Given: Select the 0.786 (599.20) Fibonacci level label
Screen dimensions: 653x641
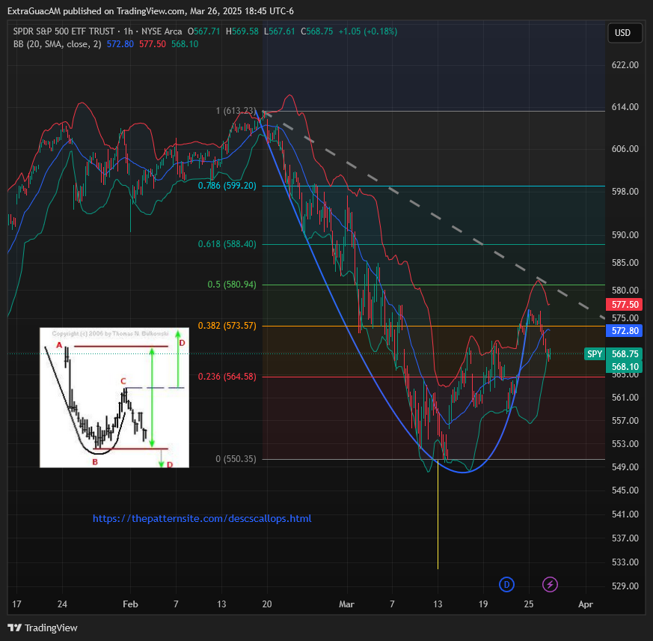Looking at the screenshot, I should pyautogui.click(x=227, y=186).
